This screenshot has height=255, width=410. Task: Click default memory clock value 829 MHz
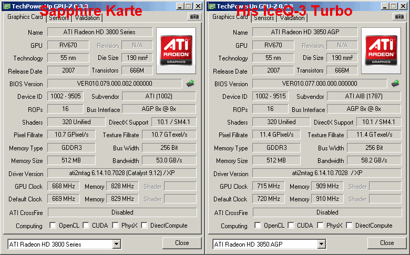point(122,199)
